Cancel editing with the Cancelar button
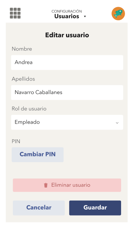 pyautogui.click(x=39, y=208)
